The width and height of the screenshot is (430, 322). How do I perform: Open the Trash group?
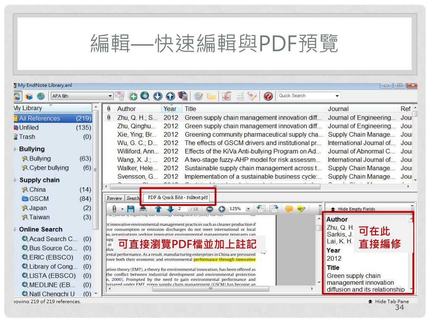pos(53,137)
